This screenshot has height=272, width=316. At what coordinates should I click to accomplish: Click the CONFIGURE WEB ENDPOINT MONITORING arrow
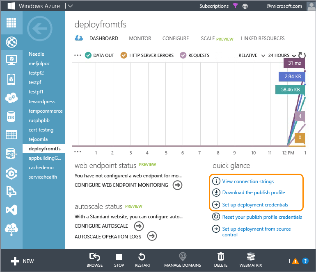pos(177,185)
